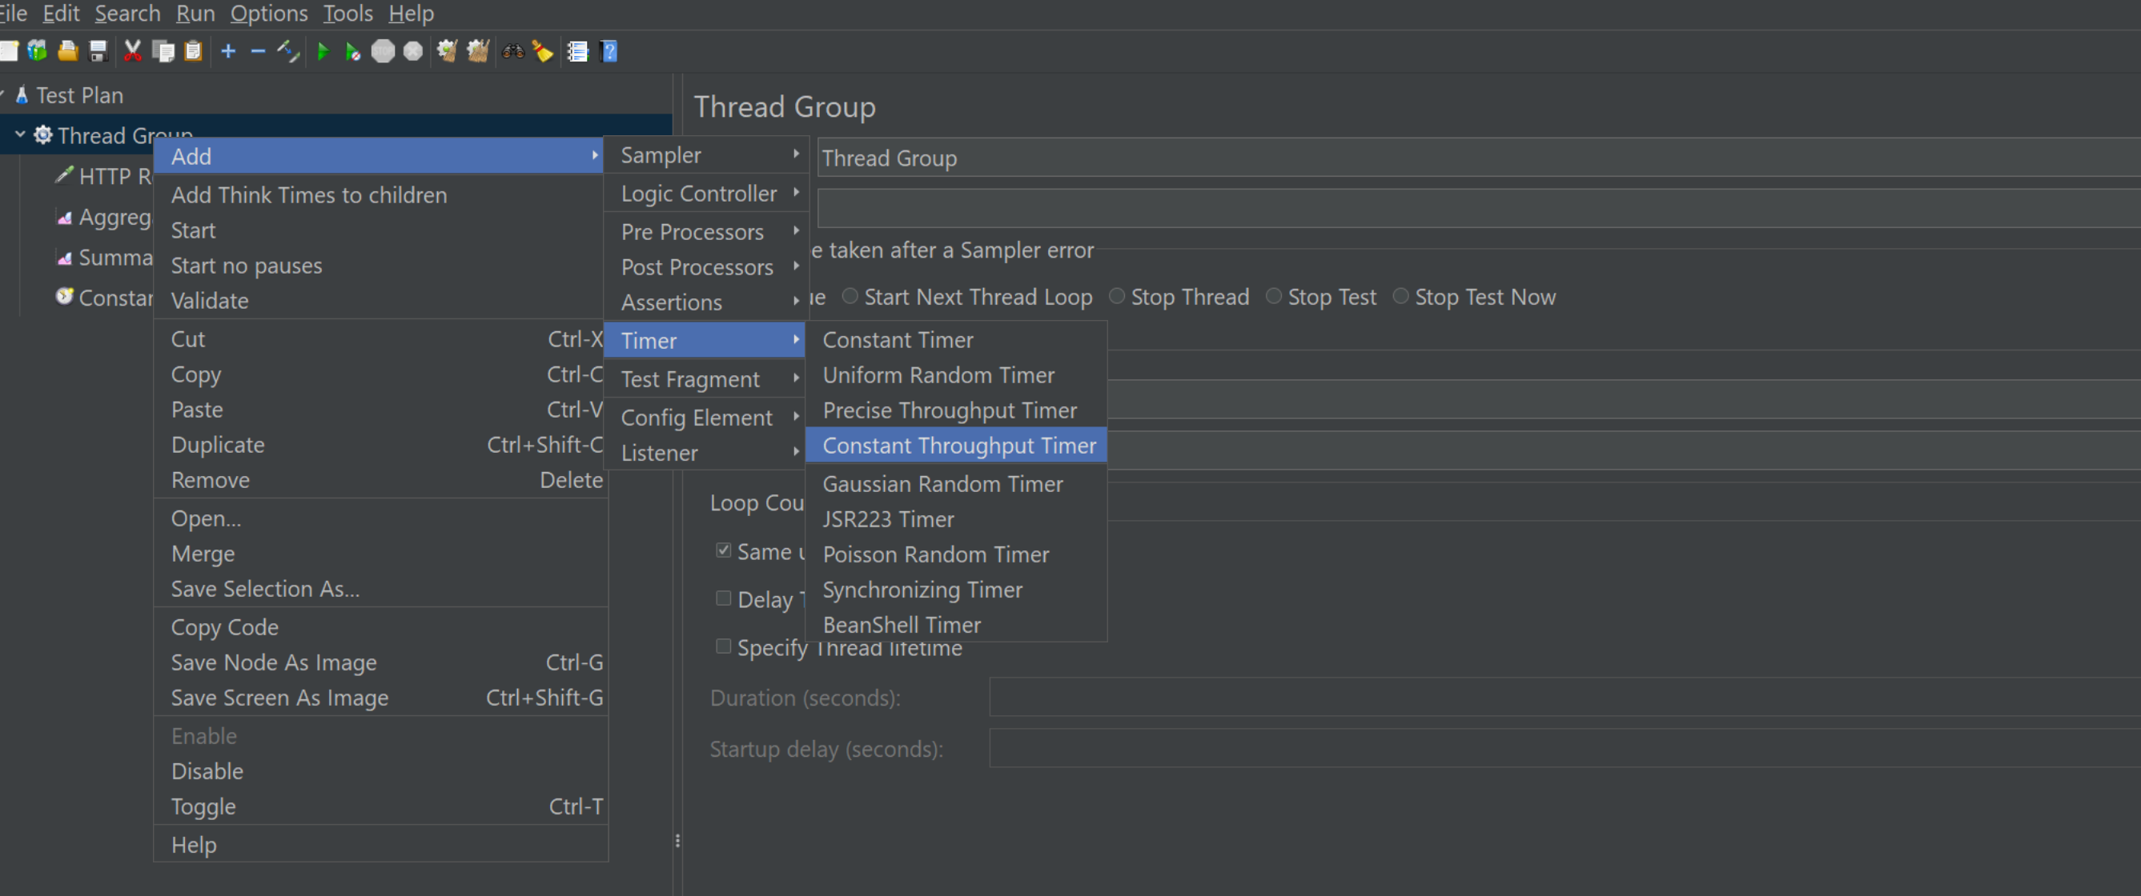The image size is (2141, 896).
Task: Click the green Start test play icon
Action: pos(323,51)
